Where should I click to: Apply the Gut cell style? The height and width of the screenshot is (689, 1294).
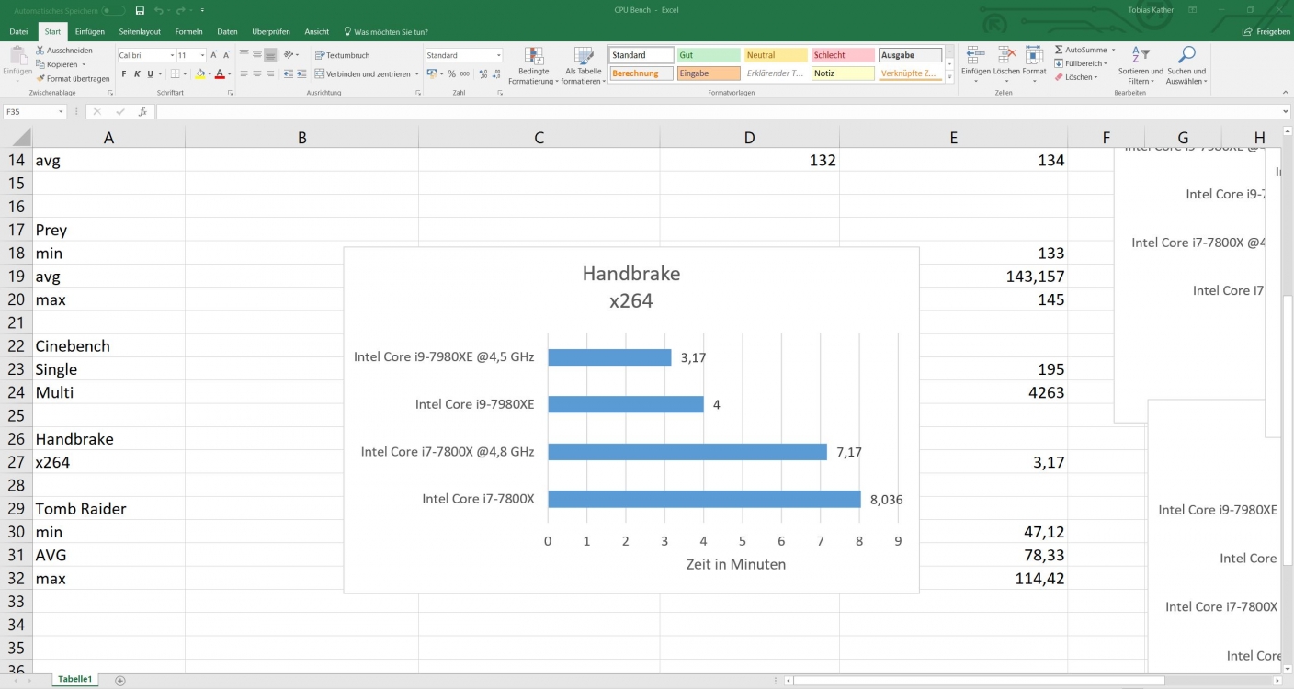pos(709,55)
